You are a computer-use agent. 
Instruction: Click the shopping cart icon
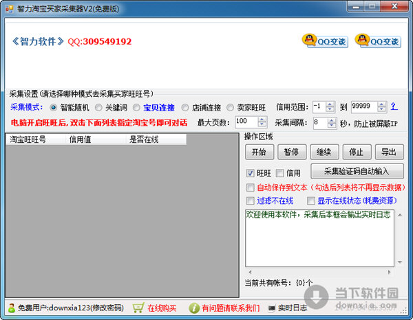[x=138, y=308]
